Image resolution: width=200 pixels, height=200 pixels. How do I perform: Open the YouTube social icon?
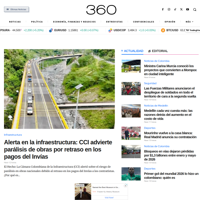[x=187, y=9]
